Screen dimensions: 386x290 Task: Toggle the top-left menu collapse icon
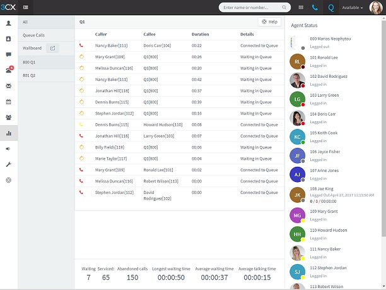[x=26, y=8]
